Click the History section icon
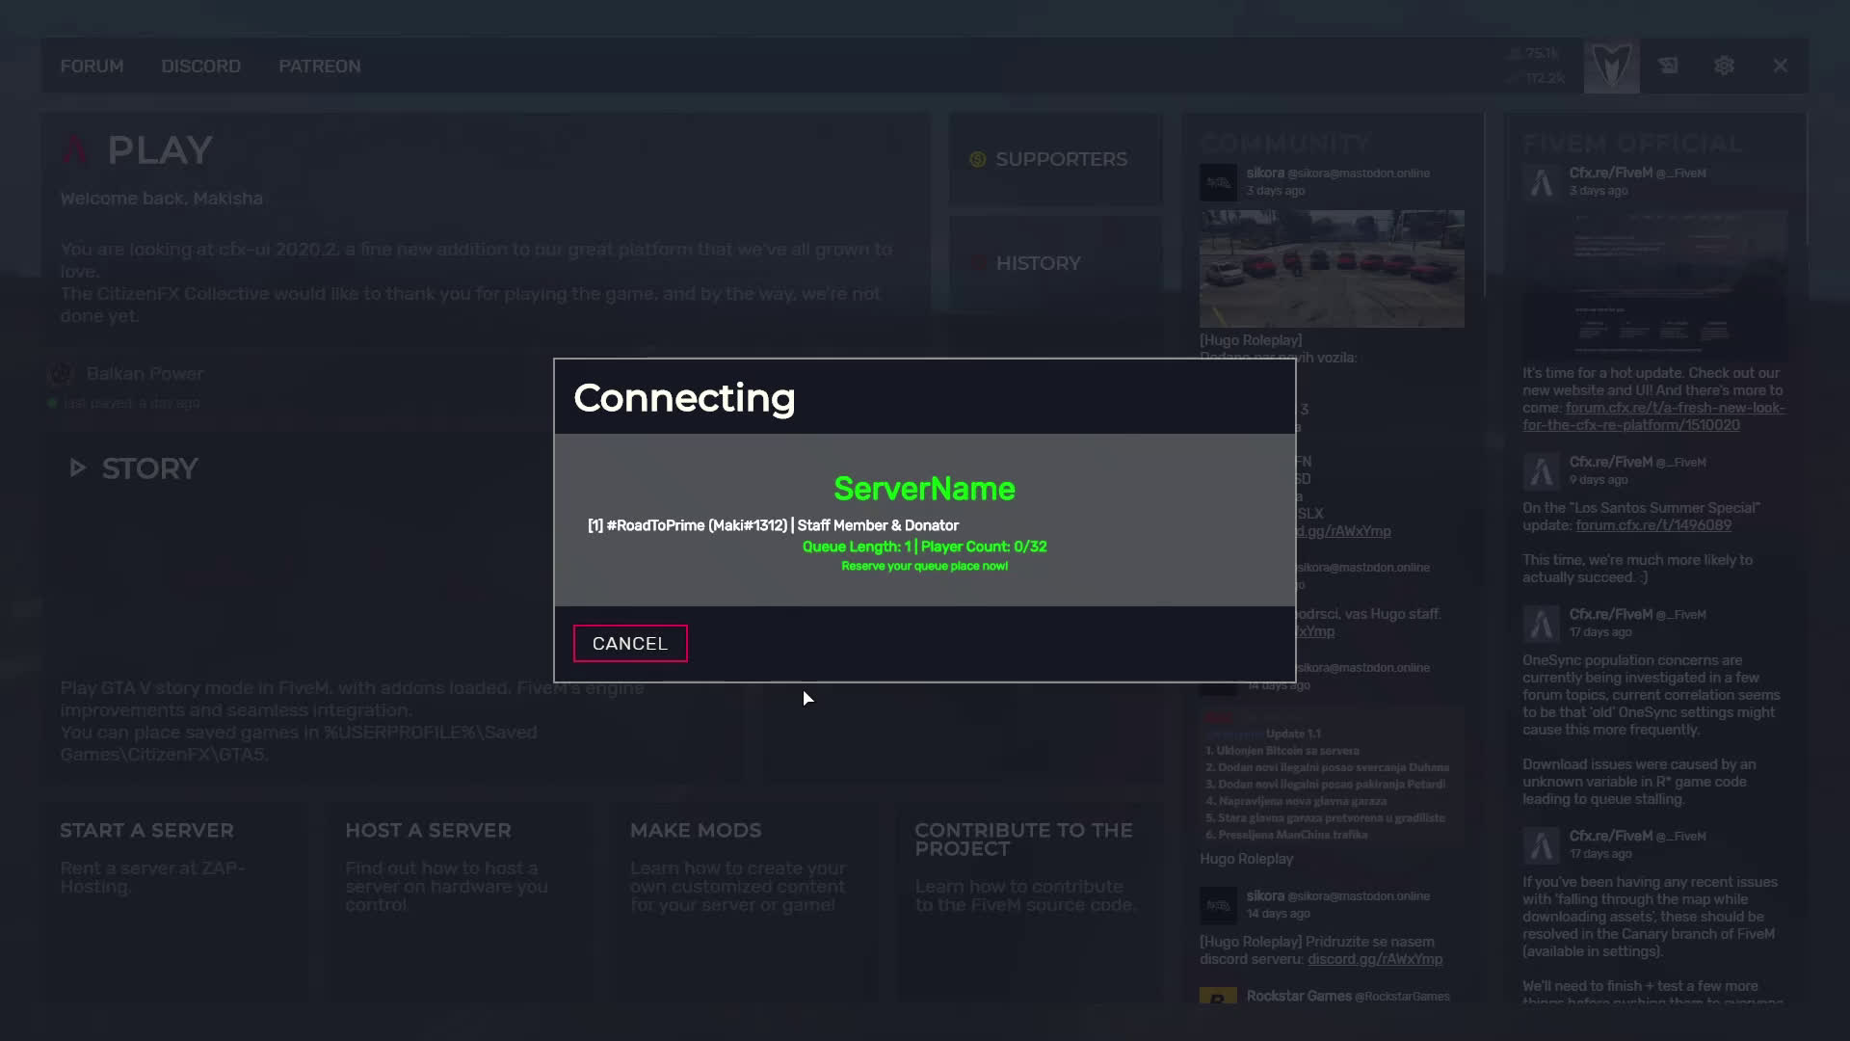The image size is (1850, 1041). pos(977,263)
